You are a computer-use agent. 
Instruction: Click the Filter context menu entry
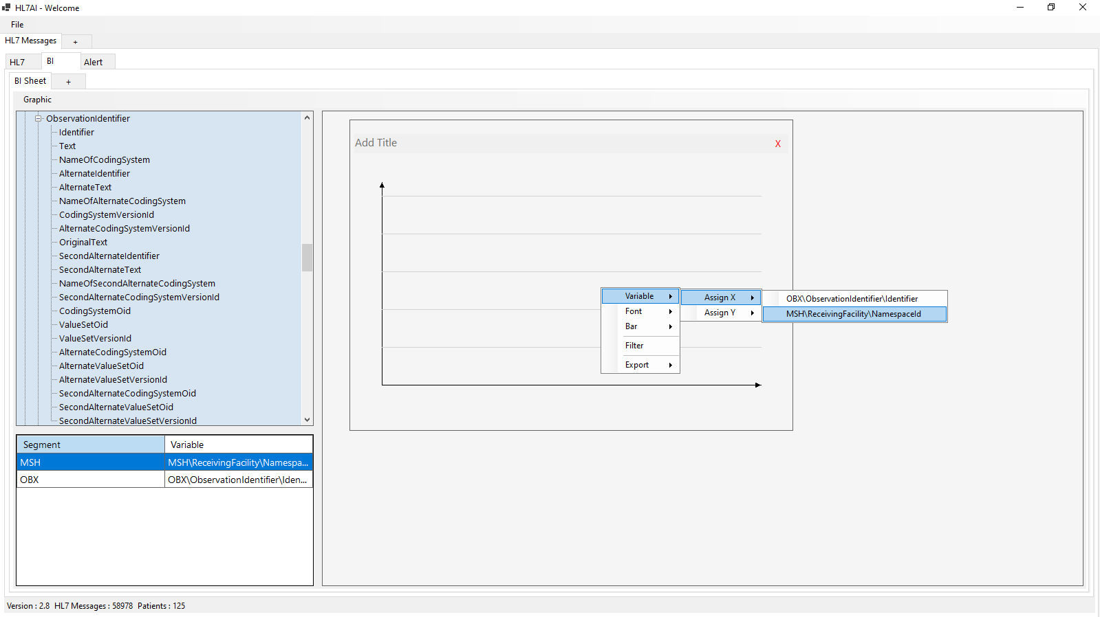point(634,346)
